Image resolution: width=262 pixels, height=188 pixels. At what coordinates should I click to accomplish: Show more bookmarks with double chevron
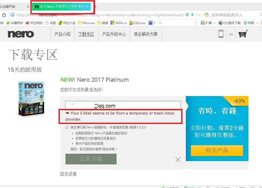[160, 23]
